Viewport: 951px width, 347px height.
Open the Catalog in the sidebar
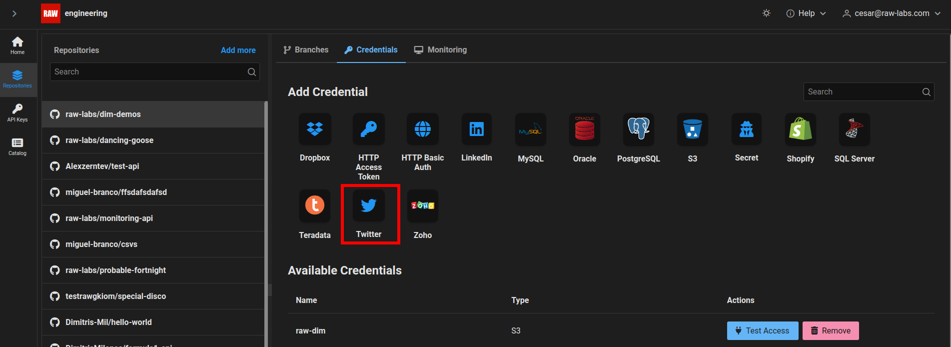click(x=17, y=146)
